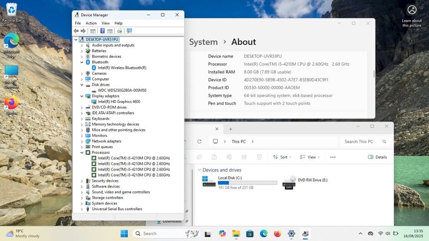Open the Action menu in Device Manager
Screen dimensions: 429x241
91,23
